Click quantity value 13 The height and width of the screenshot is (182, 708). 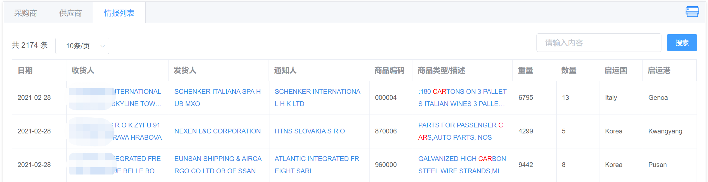coord(565,98)
